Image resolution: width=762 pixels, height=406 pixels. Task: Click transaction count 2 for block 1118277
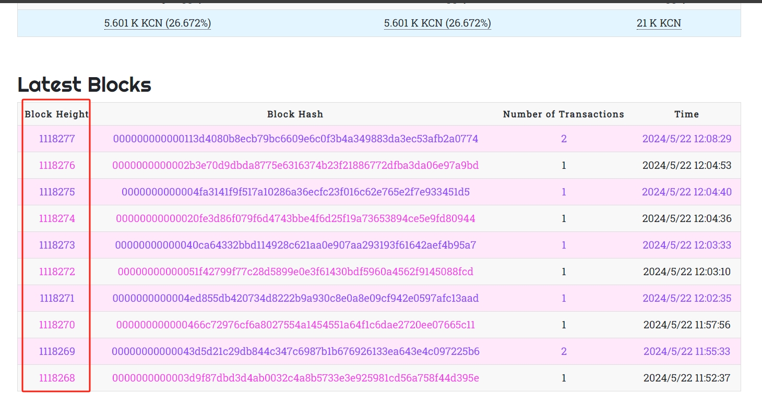(x=564, y=139)
